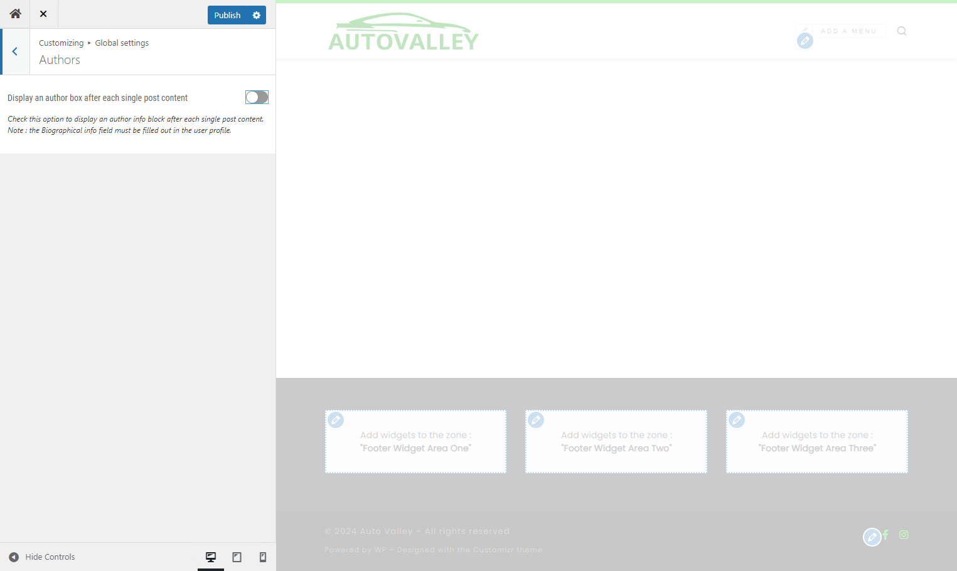
Task: Go to the customizer home icon
Action: tap(15, 14)
